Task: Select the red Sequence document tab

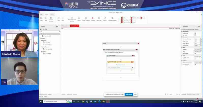Action: [75, 26]
